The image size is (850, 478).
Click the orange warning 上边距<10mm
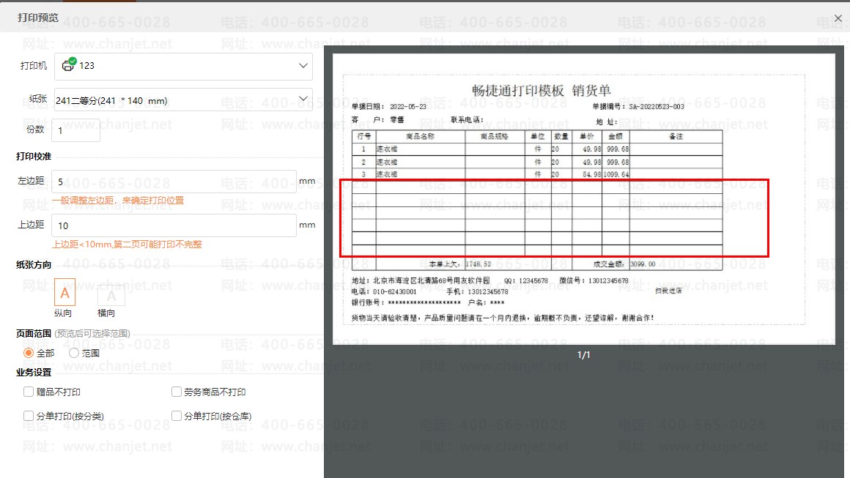point(127,244)
